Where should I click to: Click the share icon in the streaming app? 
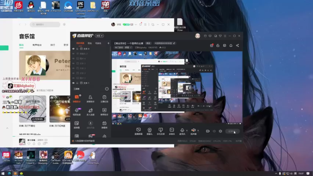click(x=237, y=45)
